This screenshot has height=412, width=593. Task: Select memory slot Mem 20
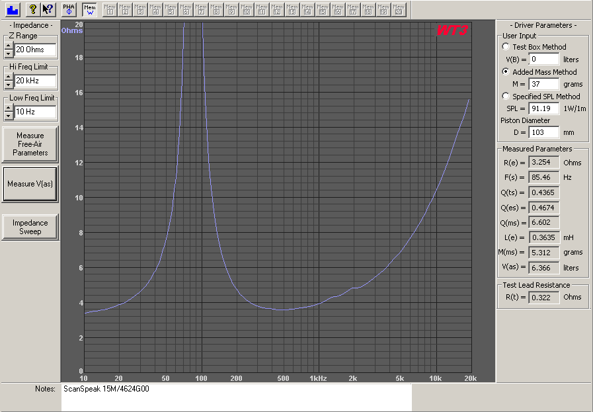tap(398, 9)
